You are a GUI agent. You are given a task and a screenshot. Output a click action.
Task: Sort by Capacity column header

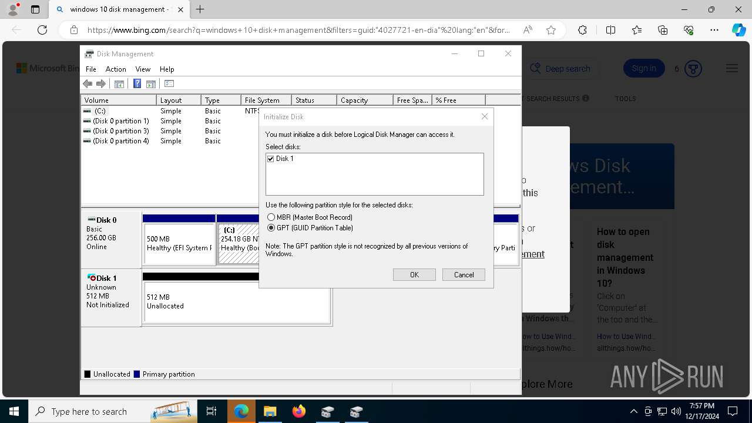click(x=365, y=100)
